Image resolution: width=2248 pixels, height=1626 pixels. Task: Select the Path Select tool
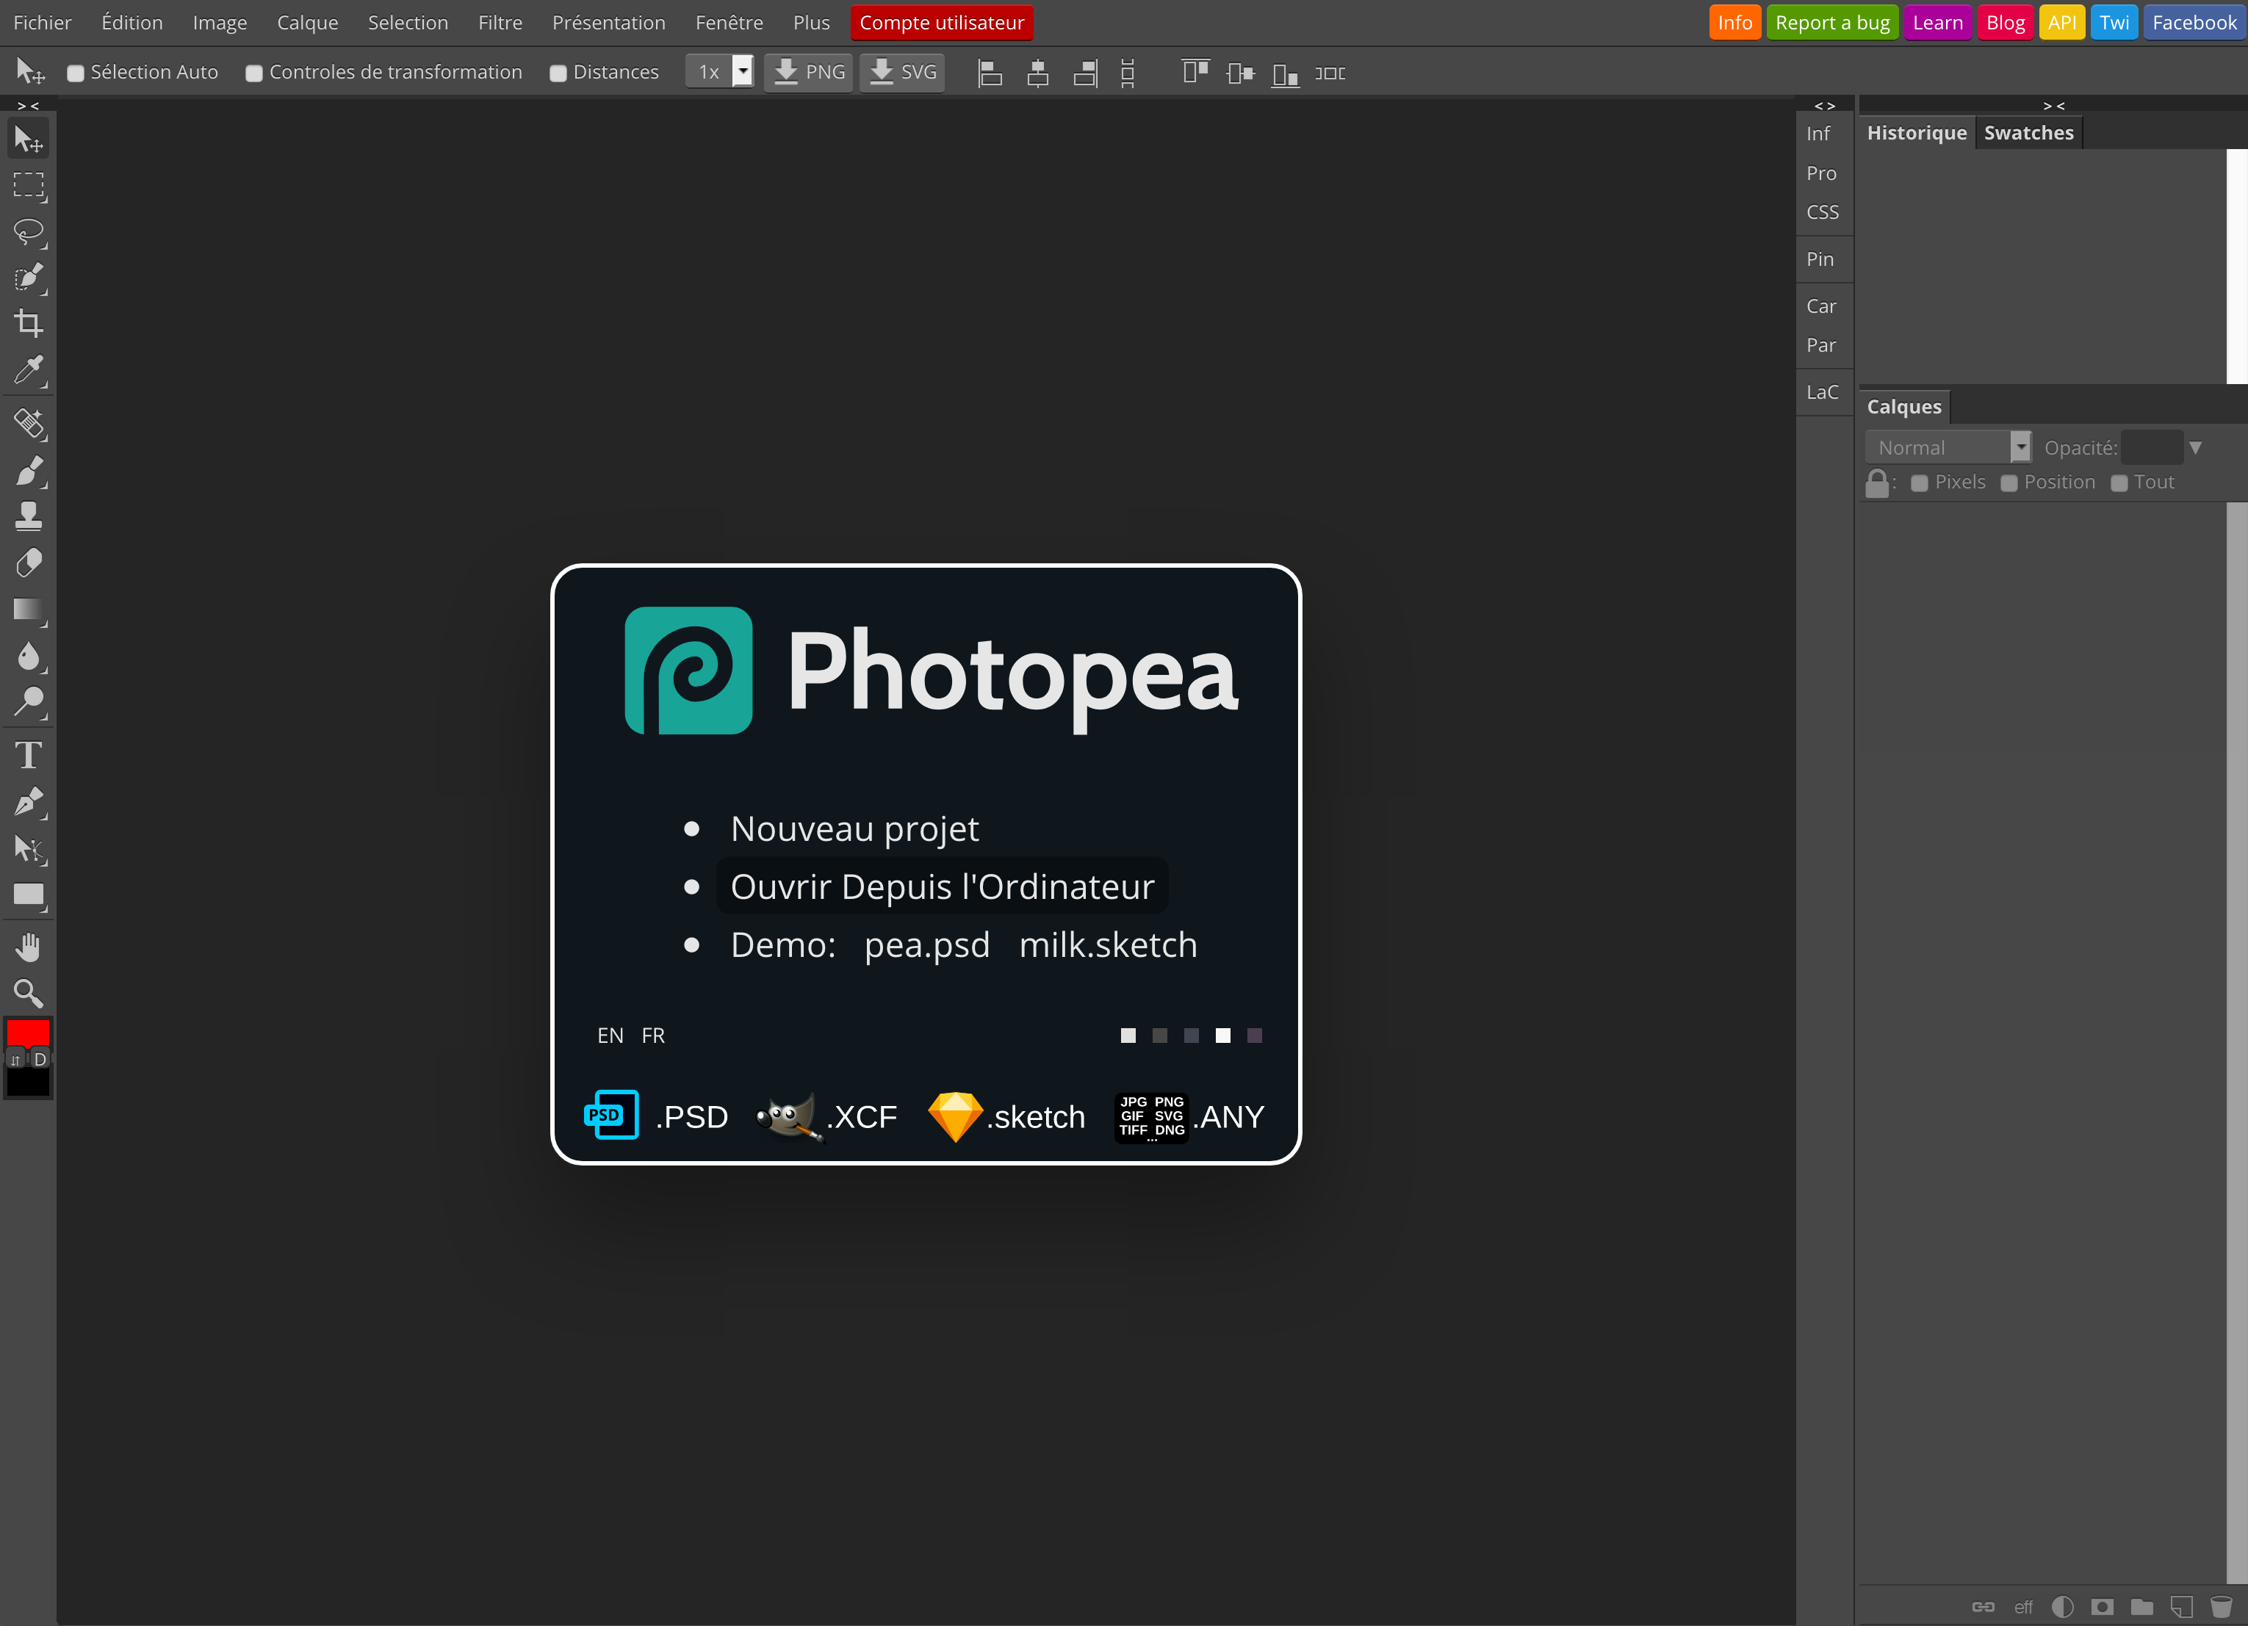(29, 848)
